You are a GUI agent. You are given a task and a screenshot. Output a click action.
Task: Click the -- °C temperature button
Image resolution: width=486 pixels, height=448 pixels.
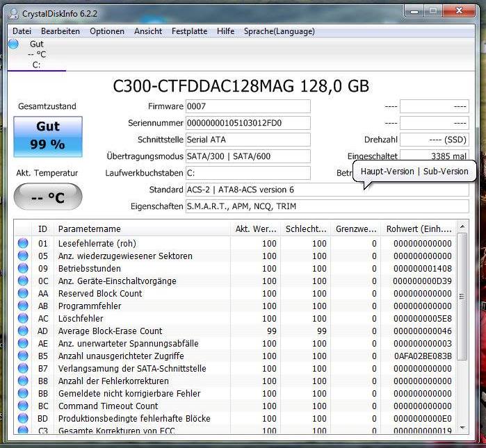click(x=48, y=197)
